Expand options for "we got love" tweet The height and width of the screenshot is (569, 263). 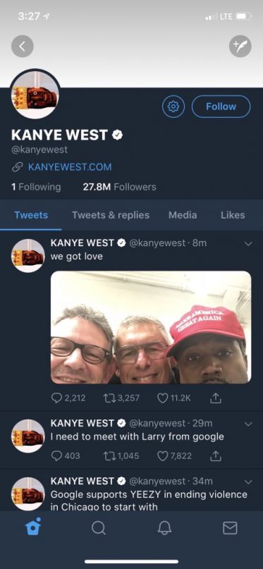(x=248, y=244)
